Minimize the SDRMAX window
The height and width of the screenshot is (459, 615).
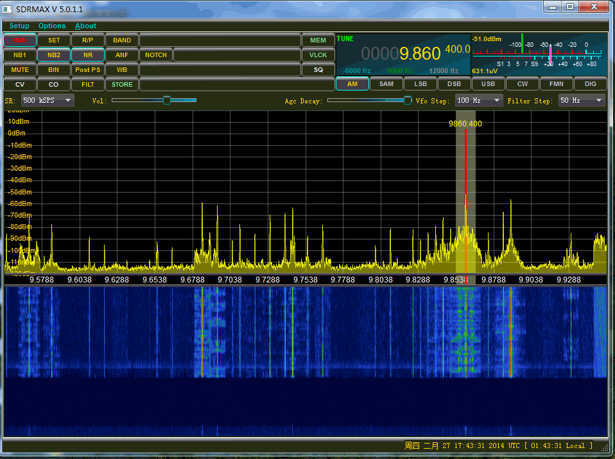(x=553, y=6)
